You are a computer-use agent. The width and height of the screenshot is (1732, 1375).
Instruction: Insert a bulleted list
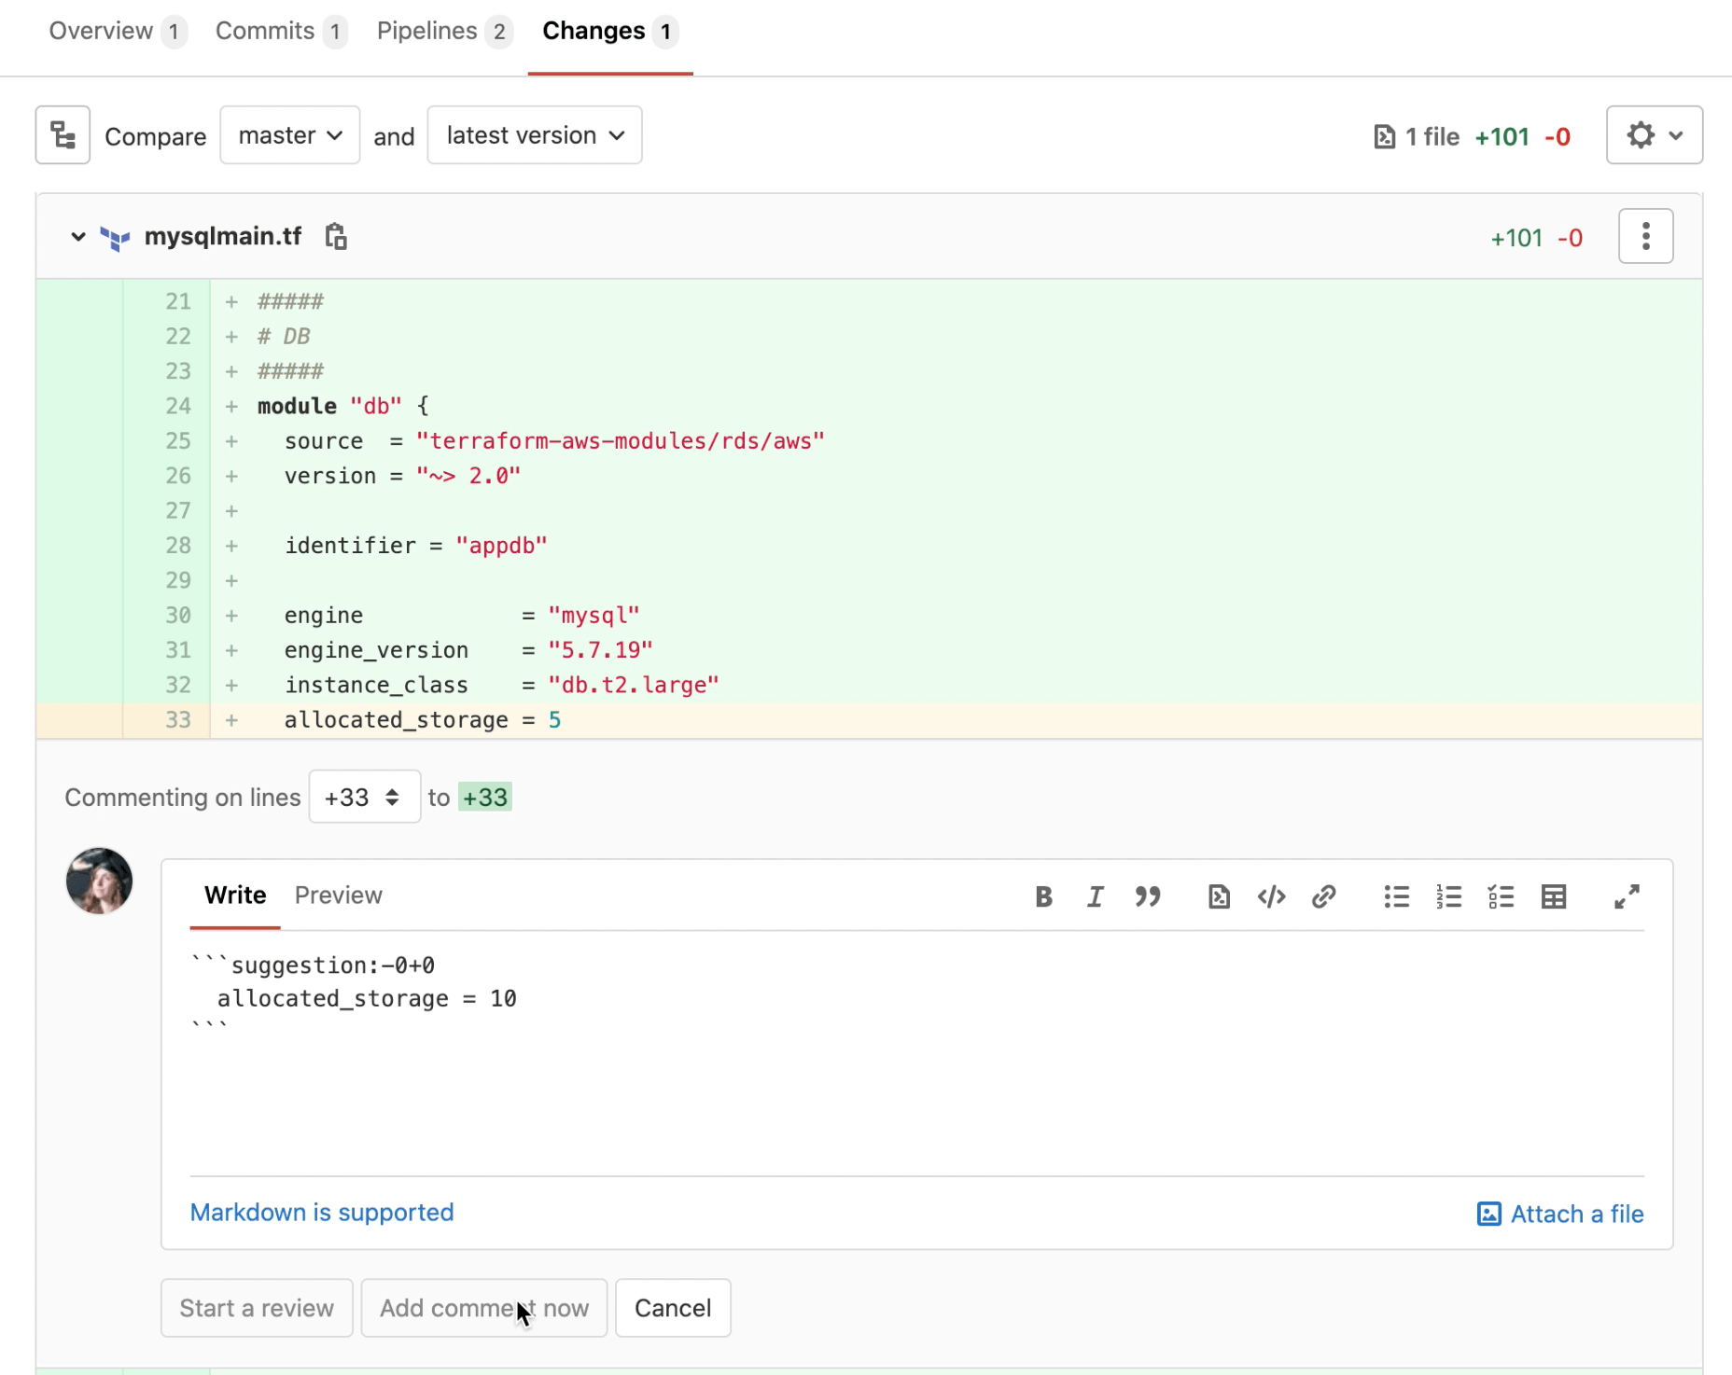pos(1396,896)
